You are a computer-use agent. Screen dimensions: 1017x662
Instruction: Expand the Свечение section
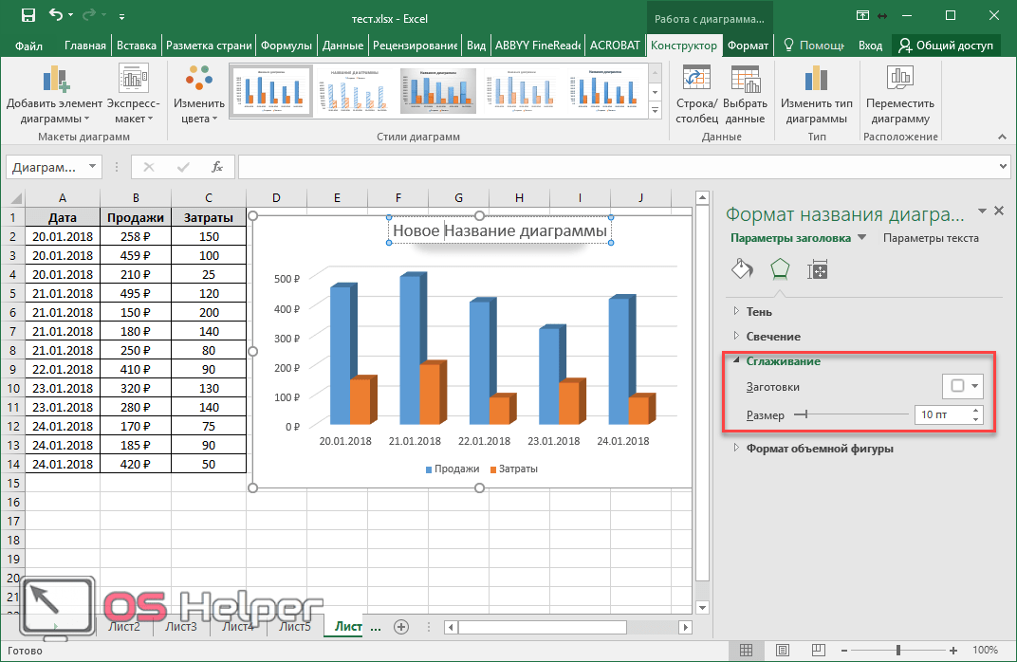point(772,337)
